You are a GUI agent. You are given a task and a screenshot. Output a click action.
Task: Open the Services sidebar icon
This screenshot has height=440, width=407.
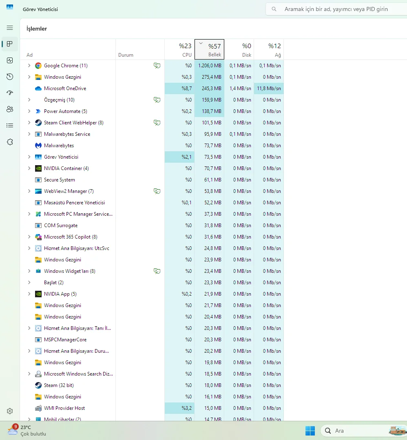(10, 142)
